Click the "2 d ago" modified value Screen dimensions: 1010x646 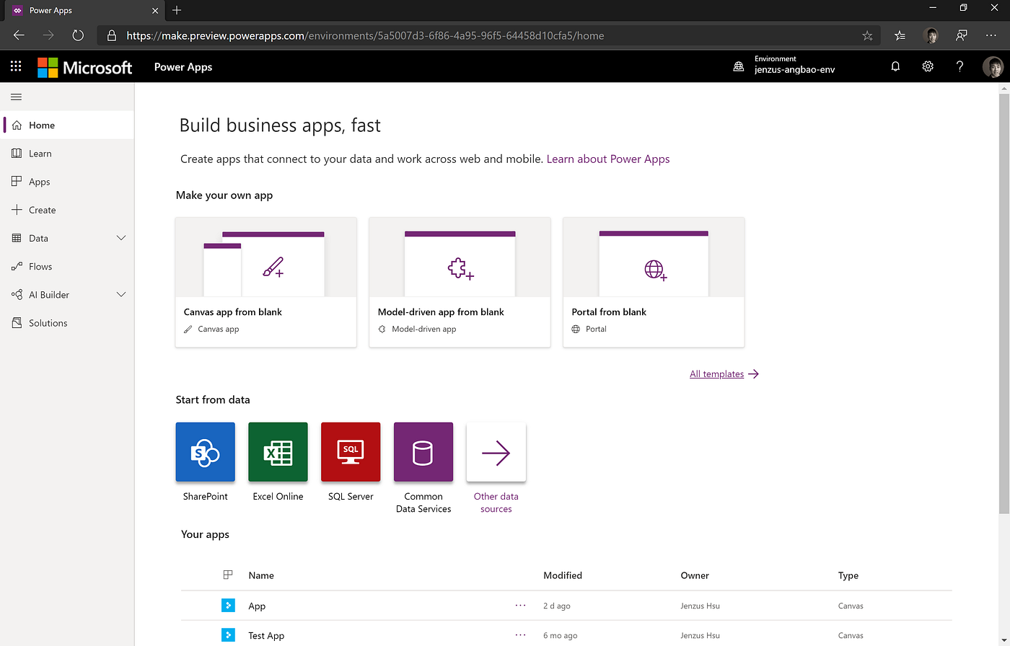tap(557, 606)
